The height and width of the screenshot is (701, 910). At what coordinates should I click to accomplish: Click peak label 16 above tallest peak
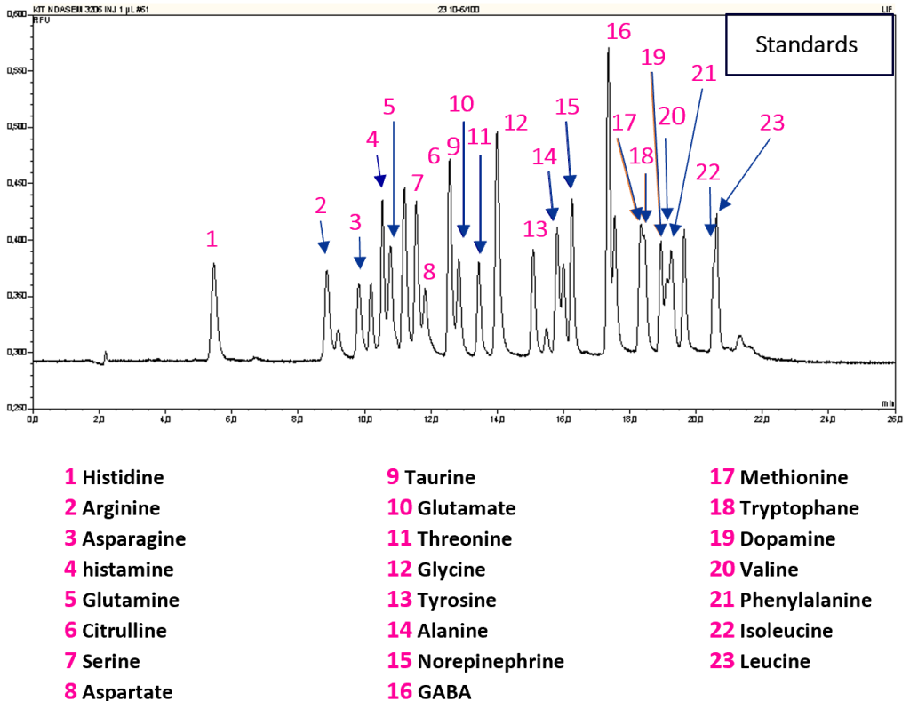pos(619,31)
